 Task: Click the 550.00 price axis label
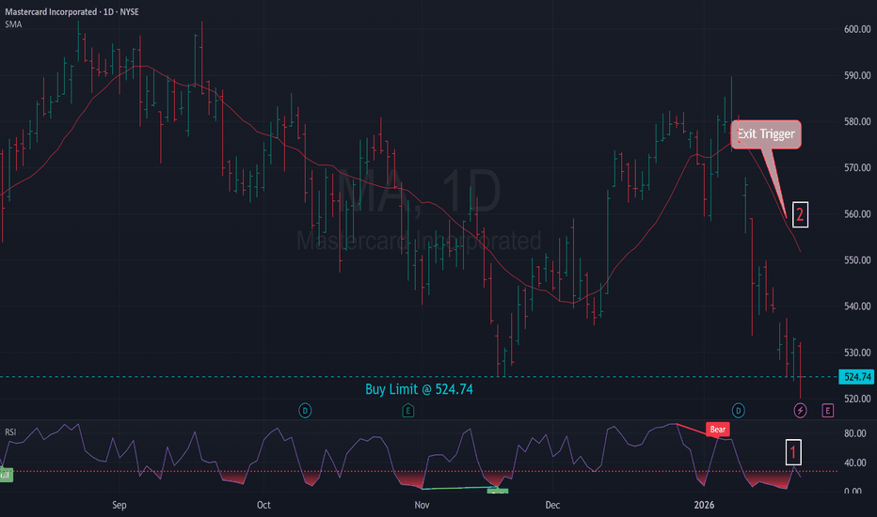[x=857, y=259]
